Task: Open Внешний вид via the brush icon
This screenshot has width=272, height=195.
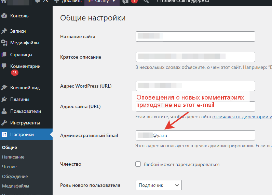Action: (4, 88)
